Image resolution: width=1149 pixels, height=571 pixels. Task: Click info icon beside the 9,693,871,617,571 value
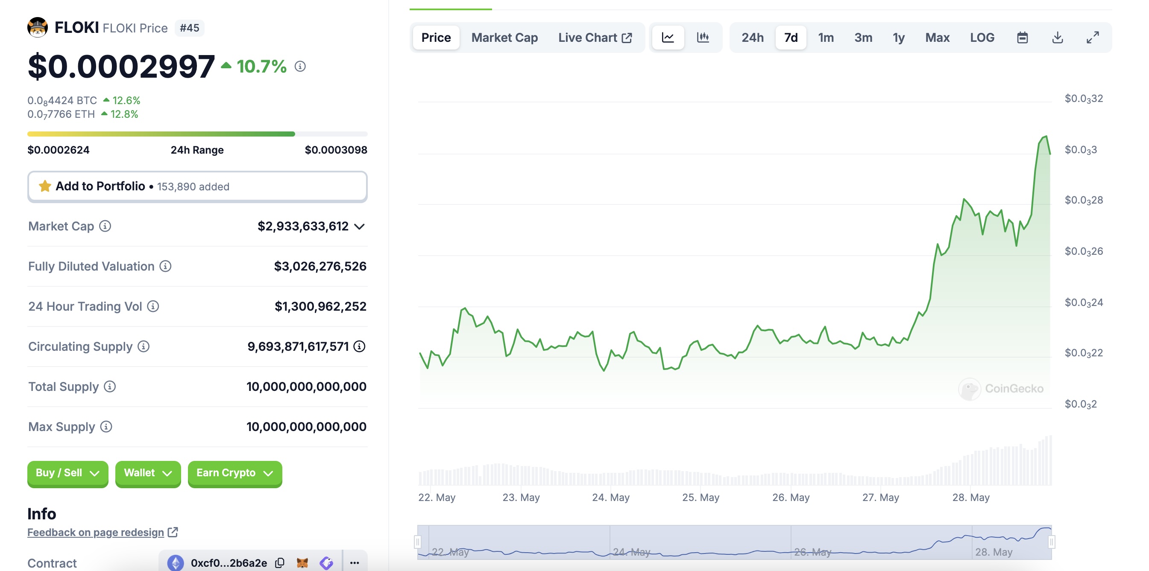point(360,347)
